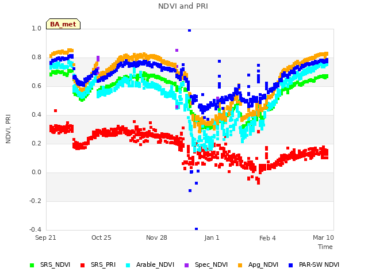Click the cyan Arable_NDVI legend swatch

click(x=128, y=265)
